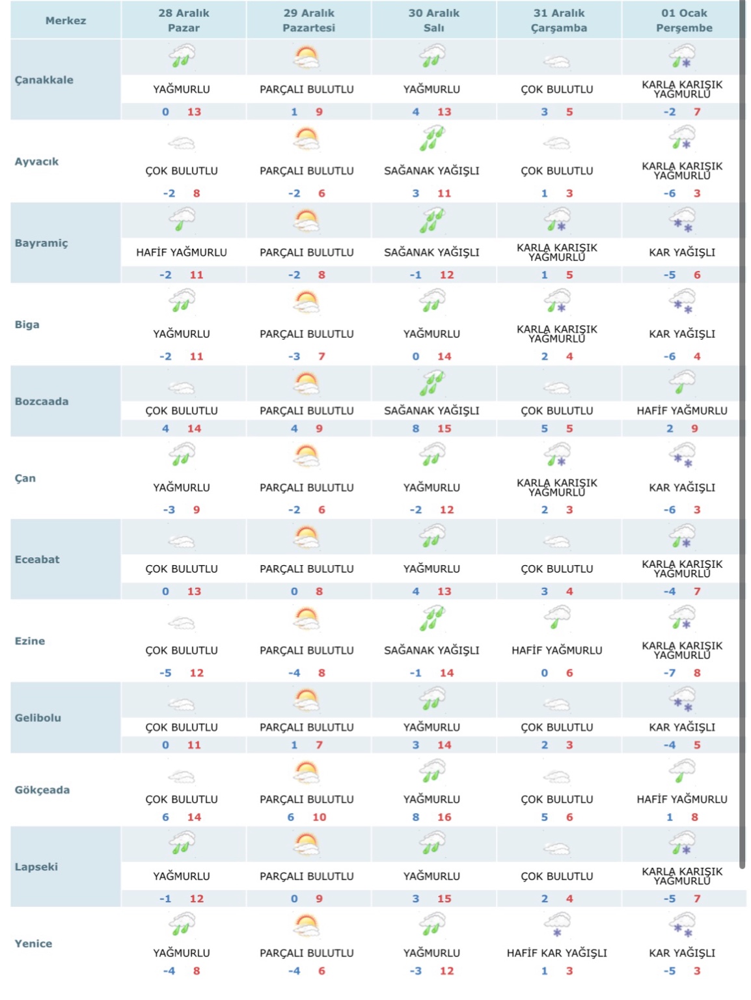The height and width of the screenshot is (1000, 751).
Task: Select the 01 Ocak Perşembe column header
Action: click(684, 20)
